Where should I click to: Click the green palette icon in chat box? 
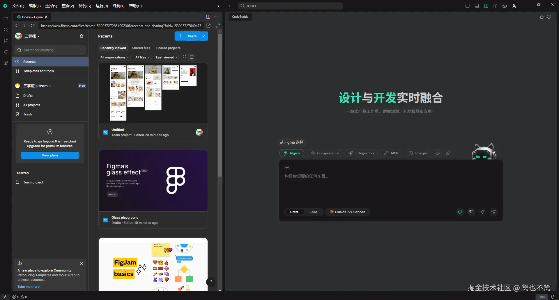coord(460,212)
